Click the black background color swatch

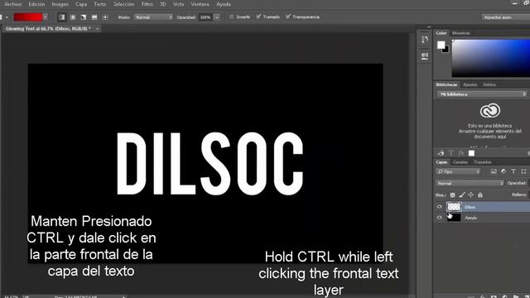[x=446, y=50]
